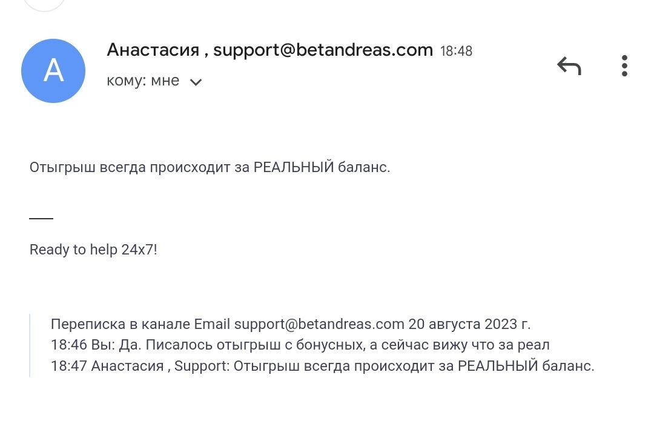Click the vertical quote bar beside quoted text

point(30,345)
